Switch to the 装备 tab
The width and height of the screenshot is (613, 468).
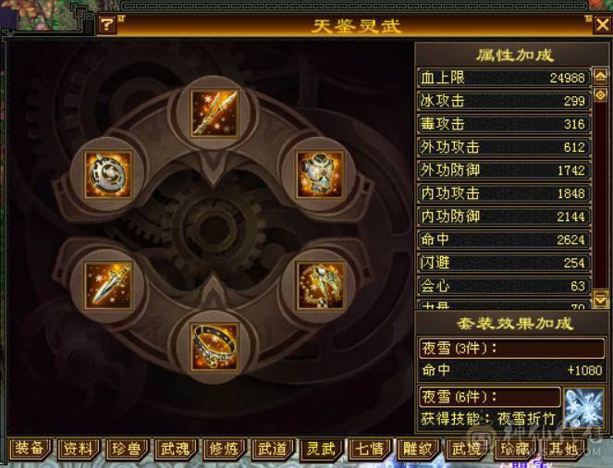click(x=29, y=449)
